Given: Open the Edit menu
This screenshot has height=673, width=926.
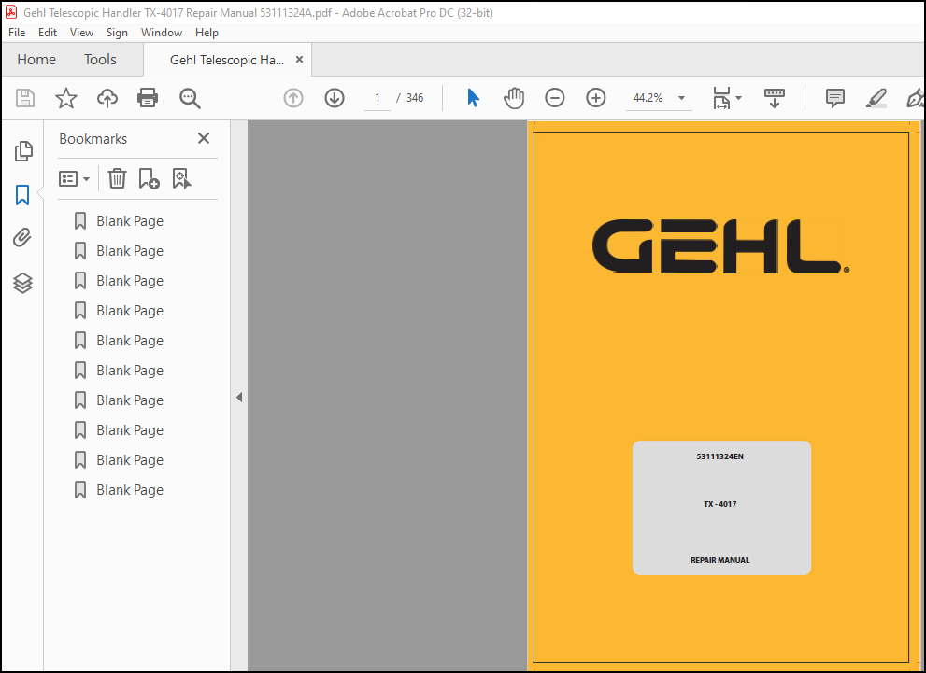Looking at the screenshot, I should (48, 33).
